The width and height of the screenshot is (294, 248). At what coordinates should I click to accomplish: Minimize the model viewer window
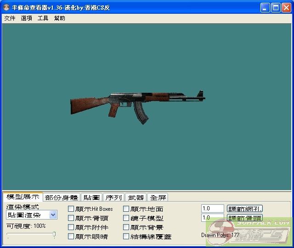pos(265,8)
